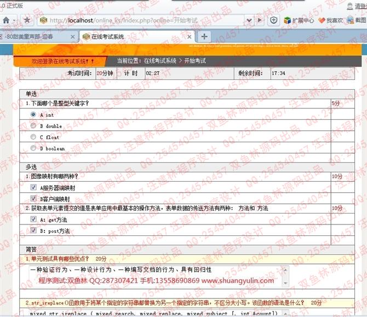Toggle checkbox A: get方法
The height and width of the screenshot is (317, 367).
pyautogui.click(x=33, y=219)
